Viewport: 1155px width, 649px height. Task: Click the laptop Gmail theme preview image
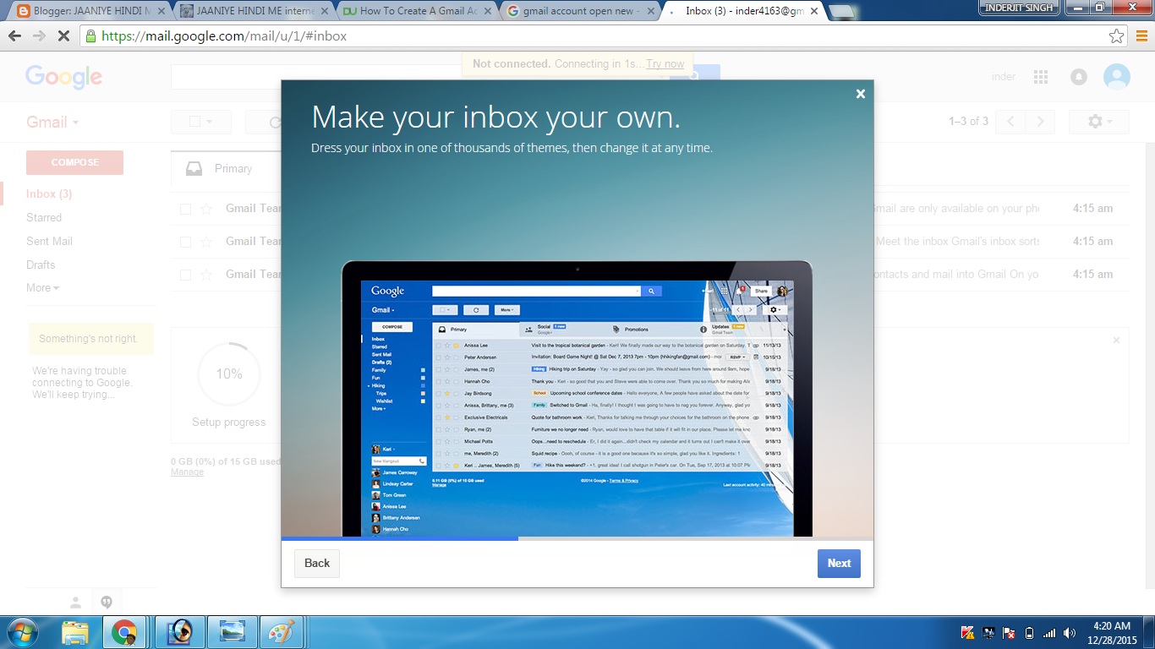point(577,399)
